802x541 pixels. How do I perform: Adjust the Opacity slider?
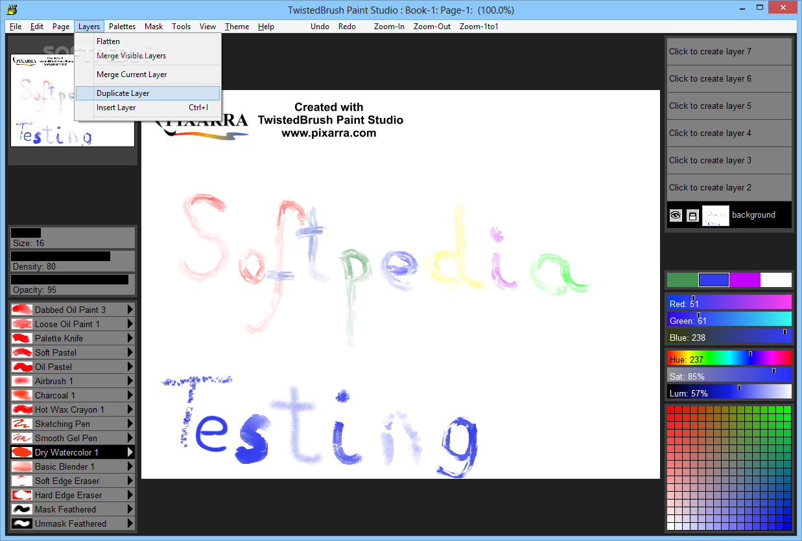(x=72, y=284)
